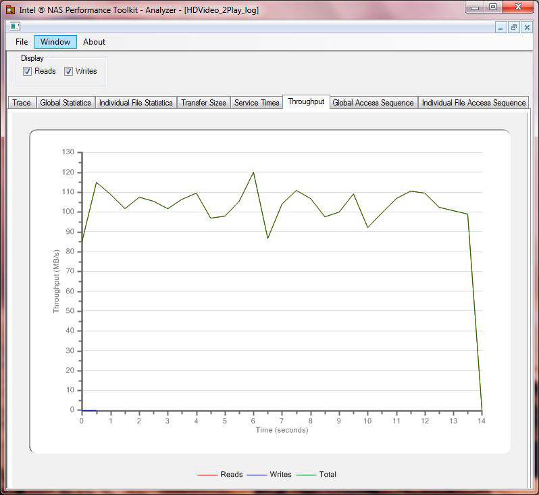Maximize the main Analyzer window
539x495 pixels.
point(493,7)
